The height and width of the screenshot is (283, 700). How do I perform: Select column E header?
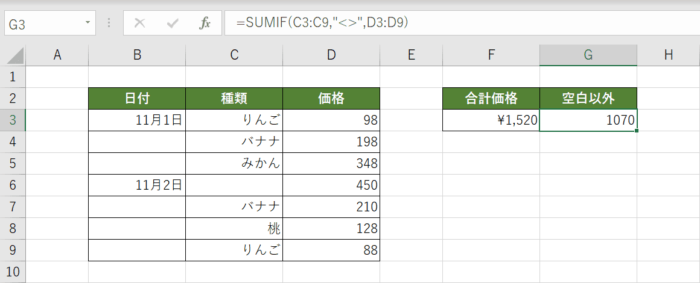411,55
